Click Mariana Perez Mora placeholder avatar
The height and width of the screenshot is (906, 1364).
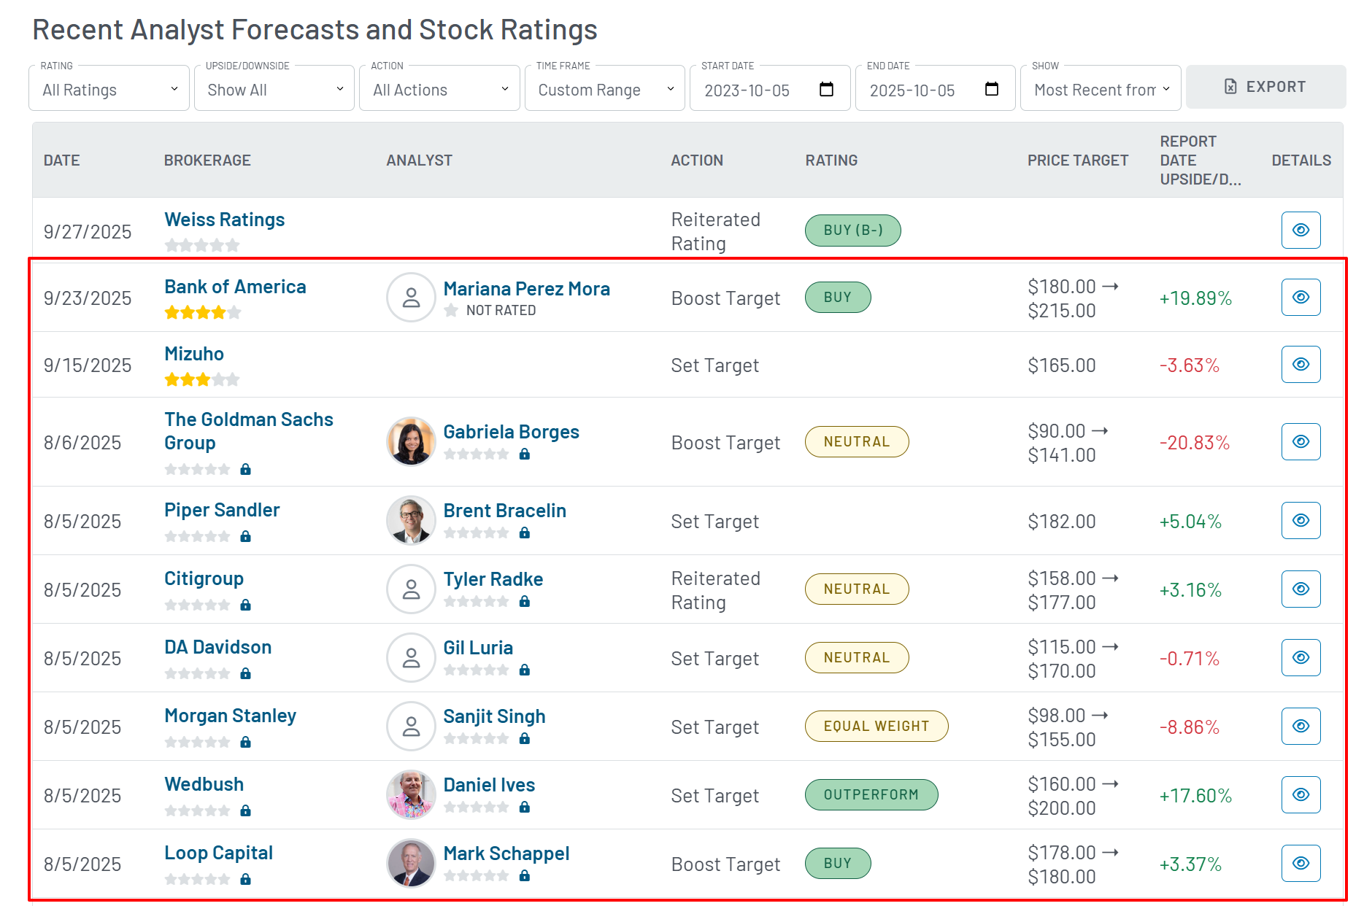pos(411,297)
